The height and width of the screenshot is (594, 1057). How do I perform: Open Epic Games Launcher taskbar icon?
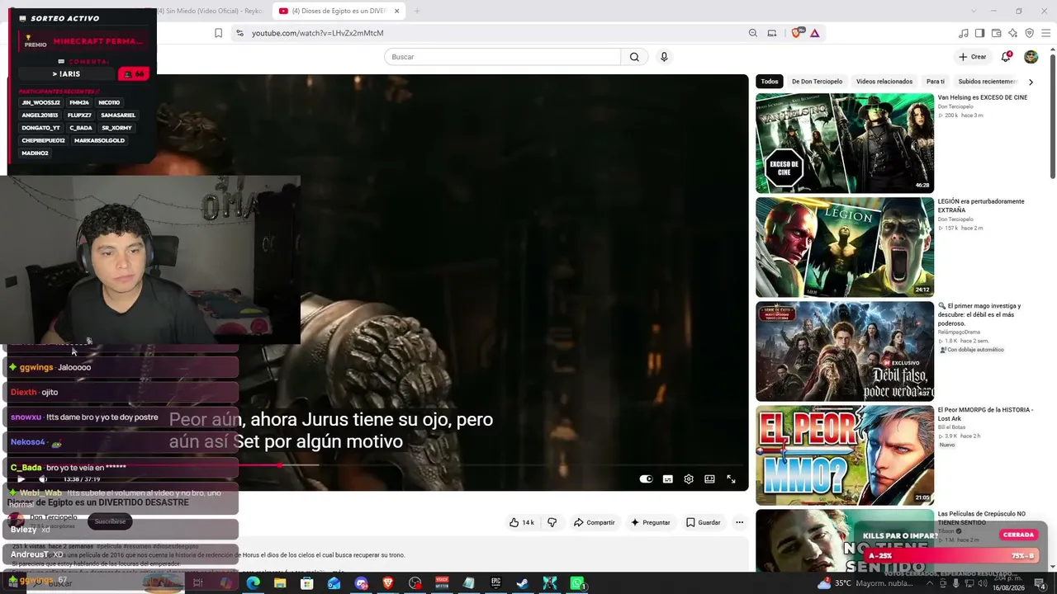[496, 583]
